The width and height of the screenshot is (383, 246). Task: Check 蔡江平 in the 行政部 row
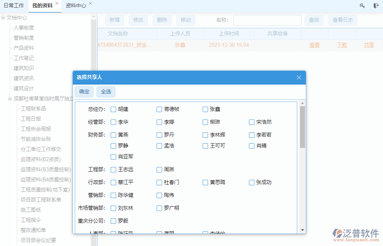click(x=113, y=182)
